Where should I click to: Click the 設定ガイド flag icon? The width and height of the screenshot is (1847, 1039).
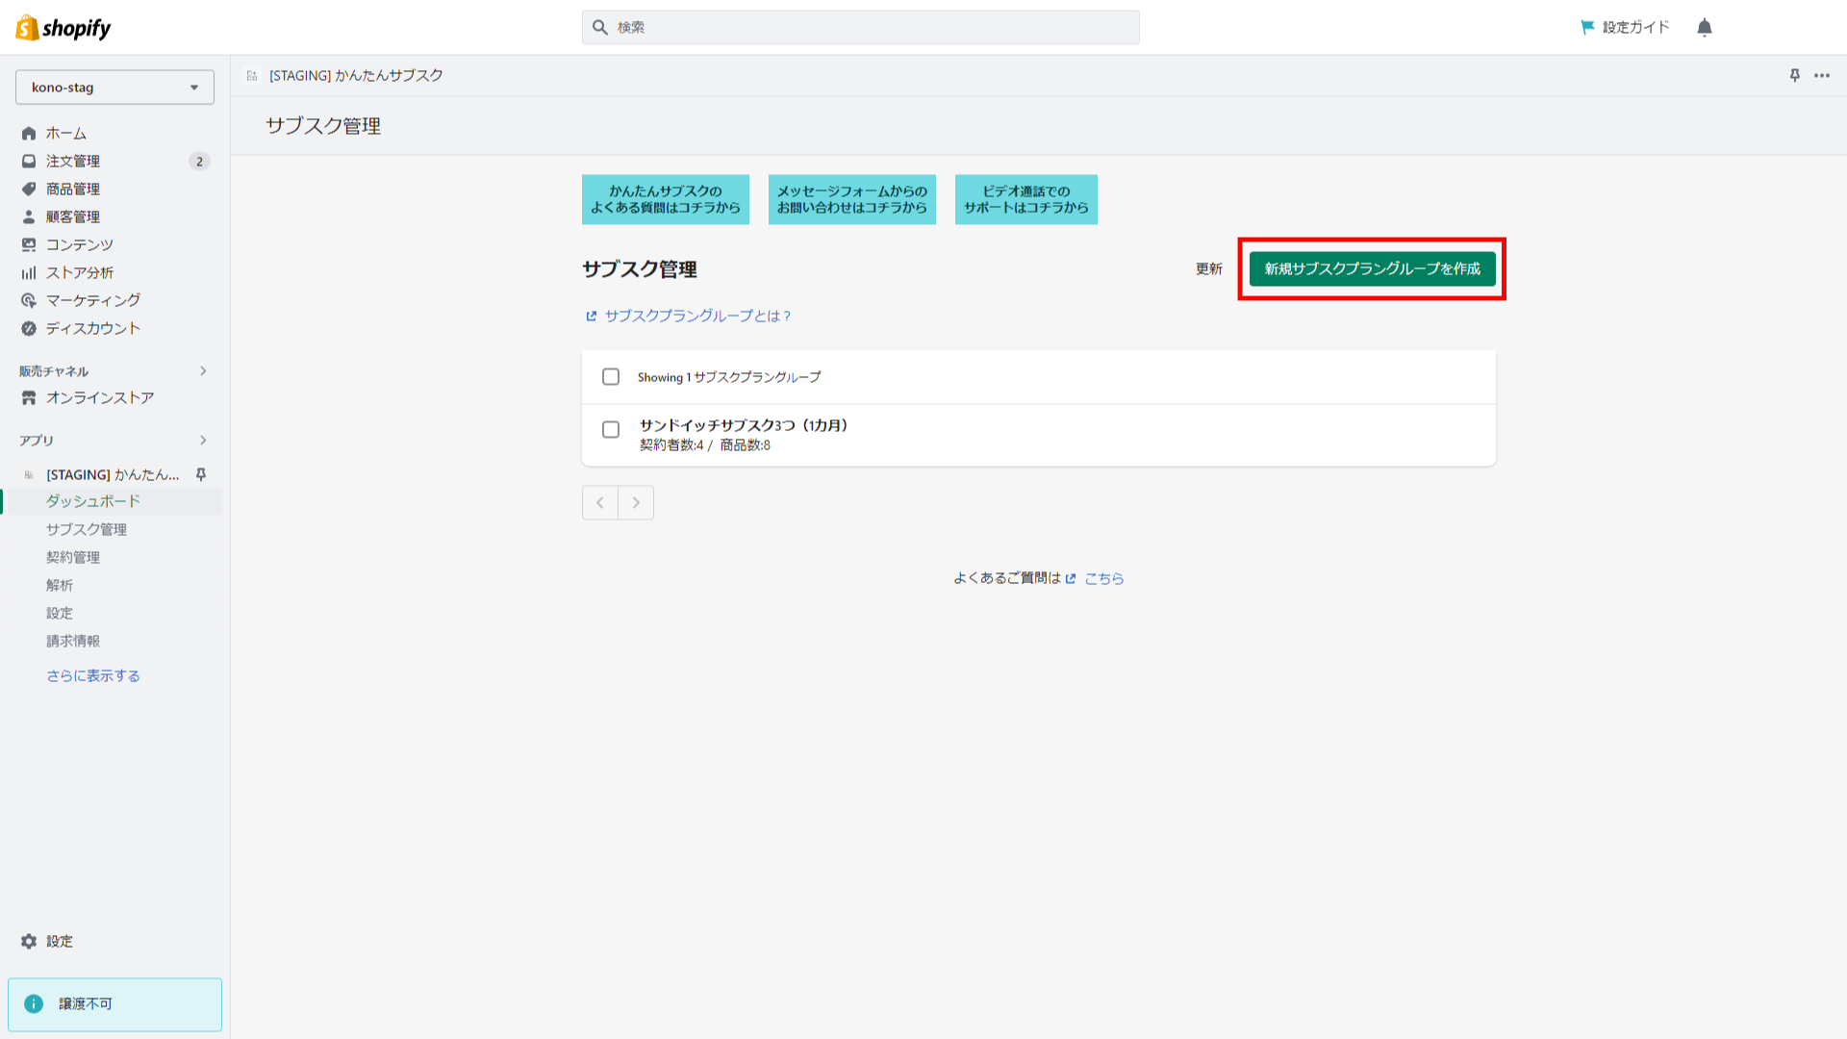[1587, 27]
